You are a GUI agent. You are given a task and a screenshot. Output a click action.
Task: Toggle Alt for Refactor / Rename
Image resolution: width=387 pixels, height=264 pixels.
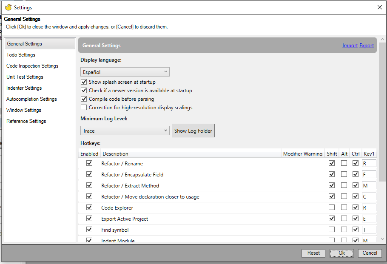pos(344,163)
